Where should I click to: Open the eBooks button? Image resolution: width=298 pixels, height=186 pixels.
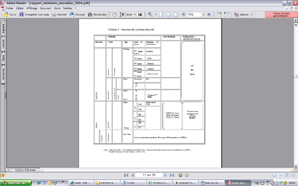(x=241, y=15)
